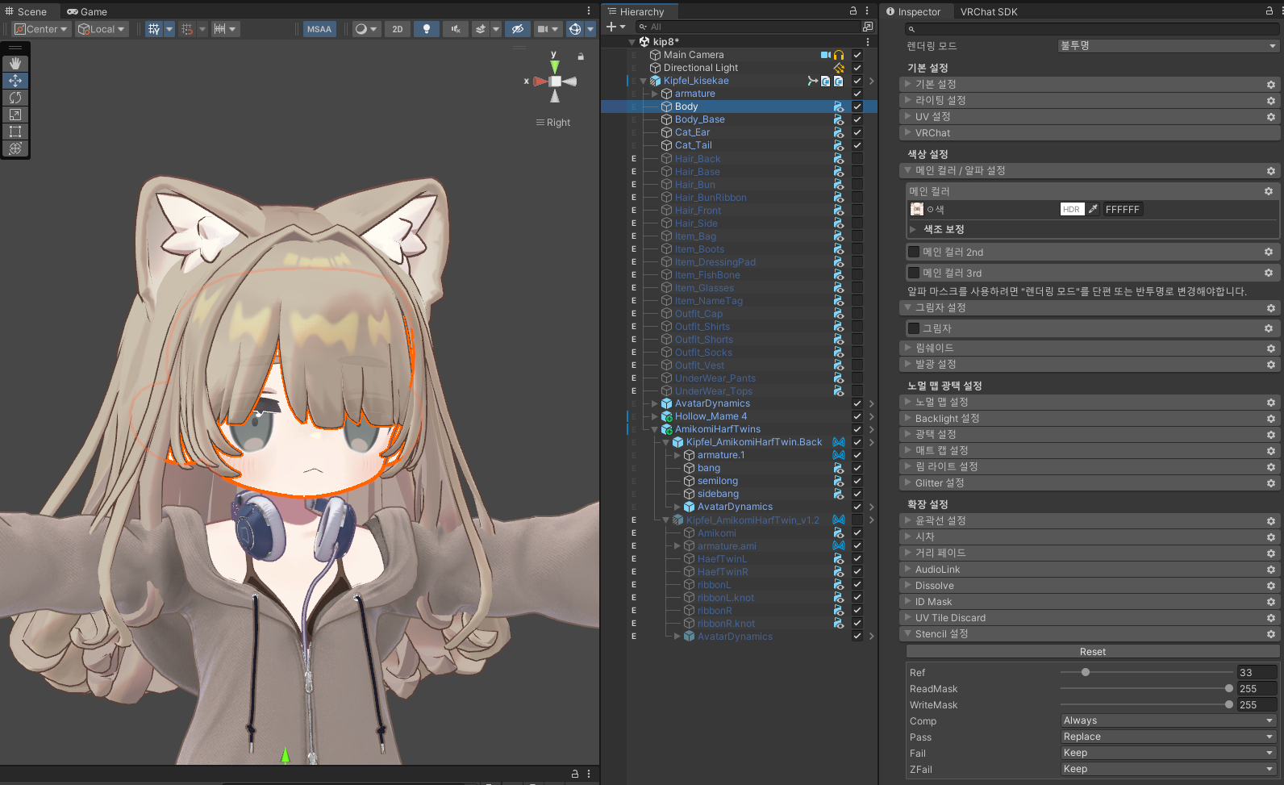The width and height of the screenshot is (1284, 785).
Task: Open the VRChat SDK tab
Action: pos(988,11)
